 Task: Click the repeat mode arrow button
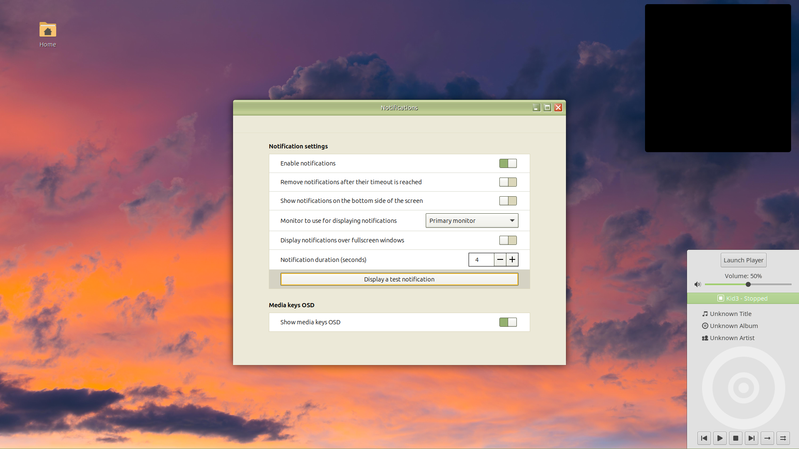point(767,438)
